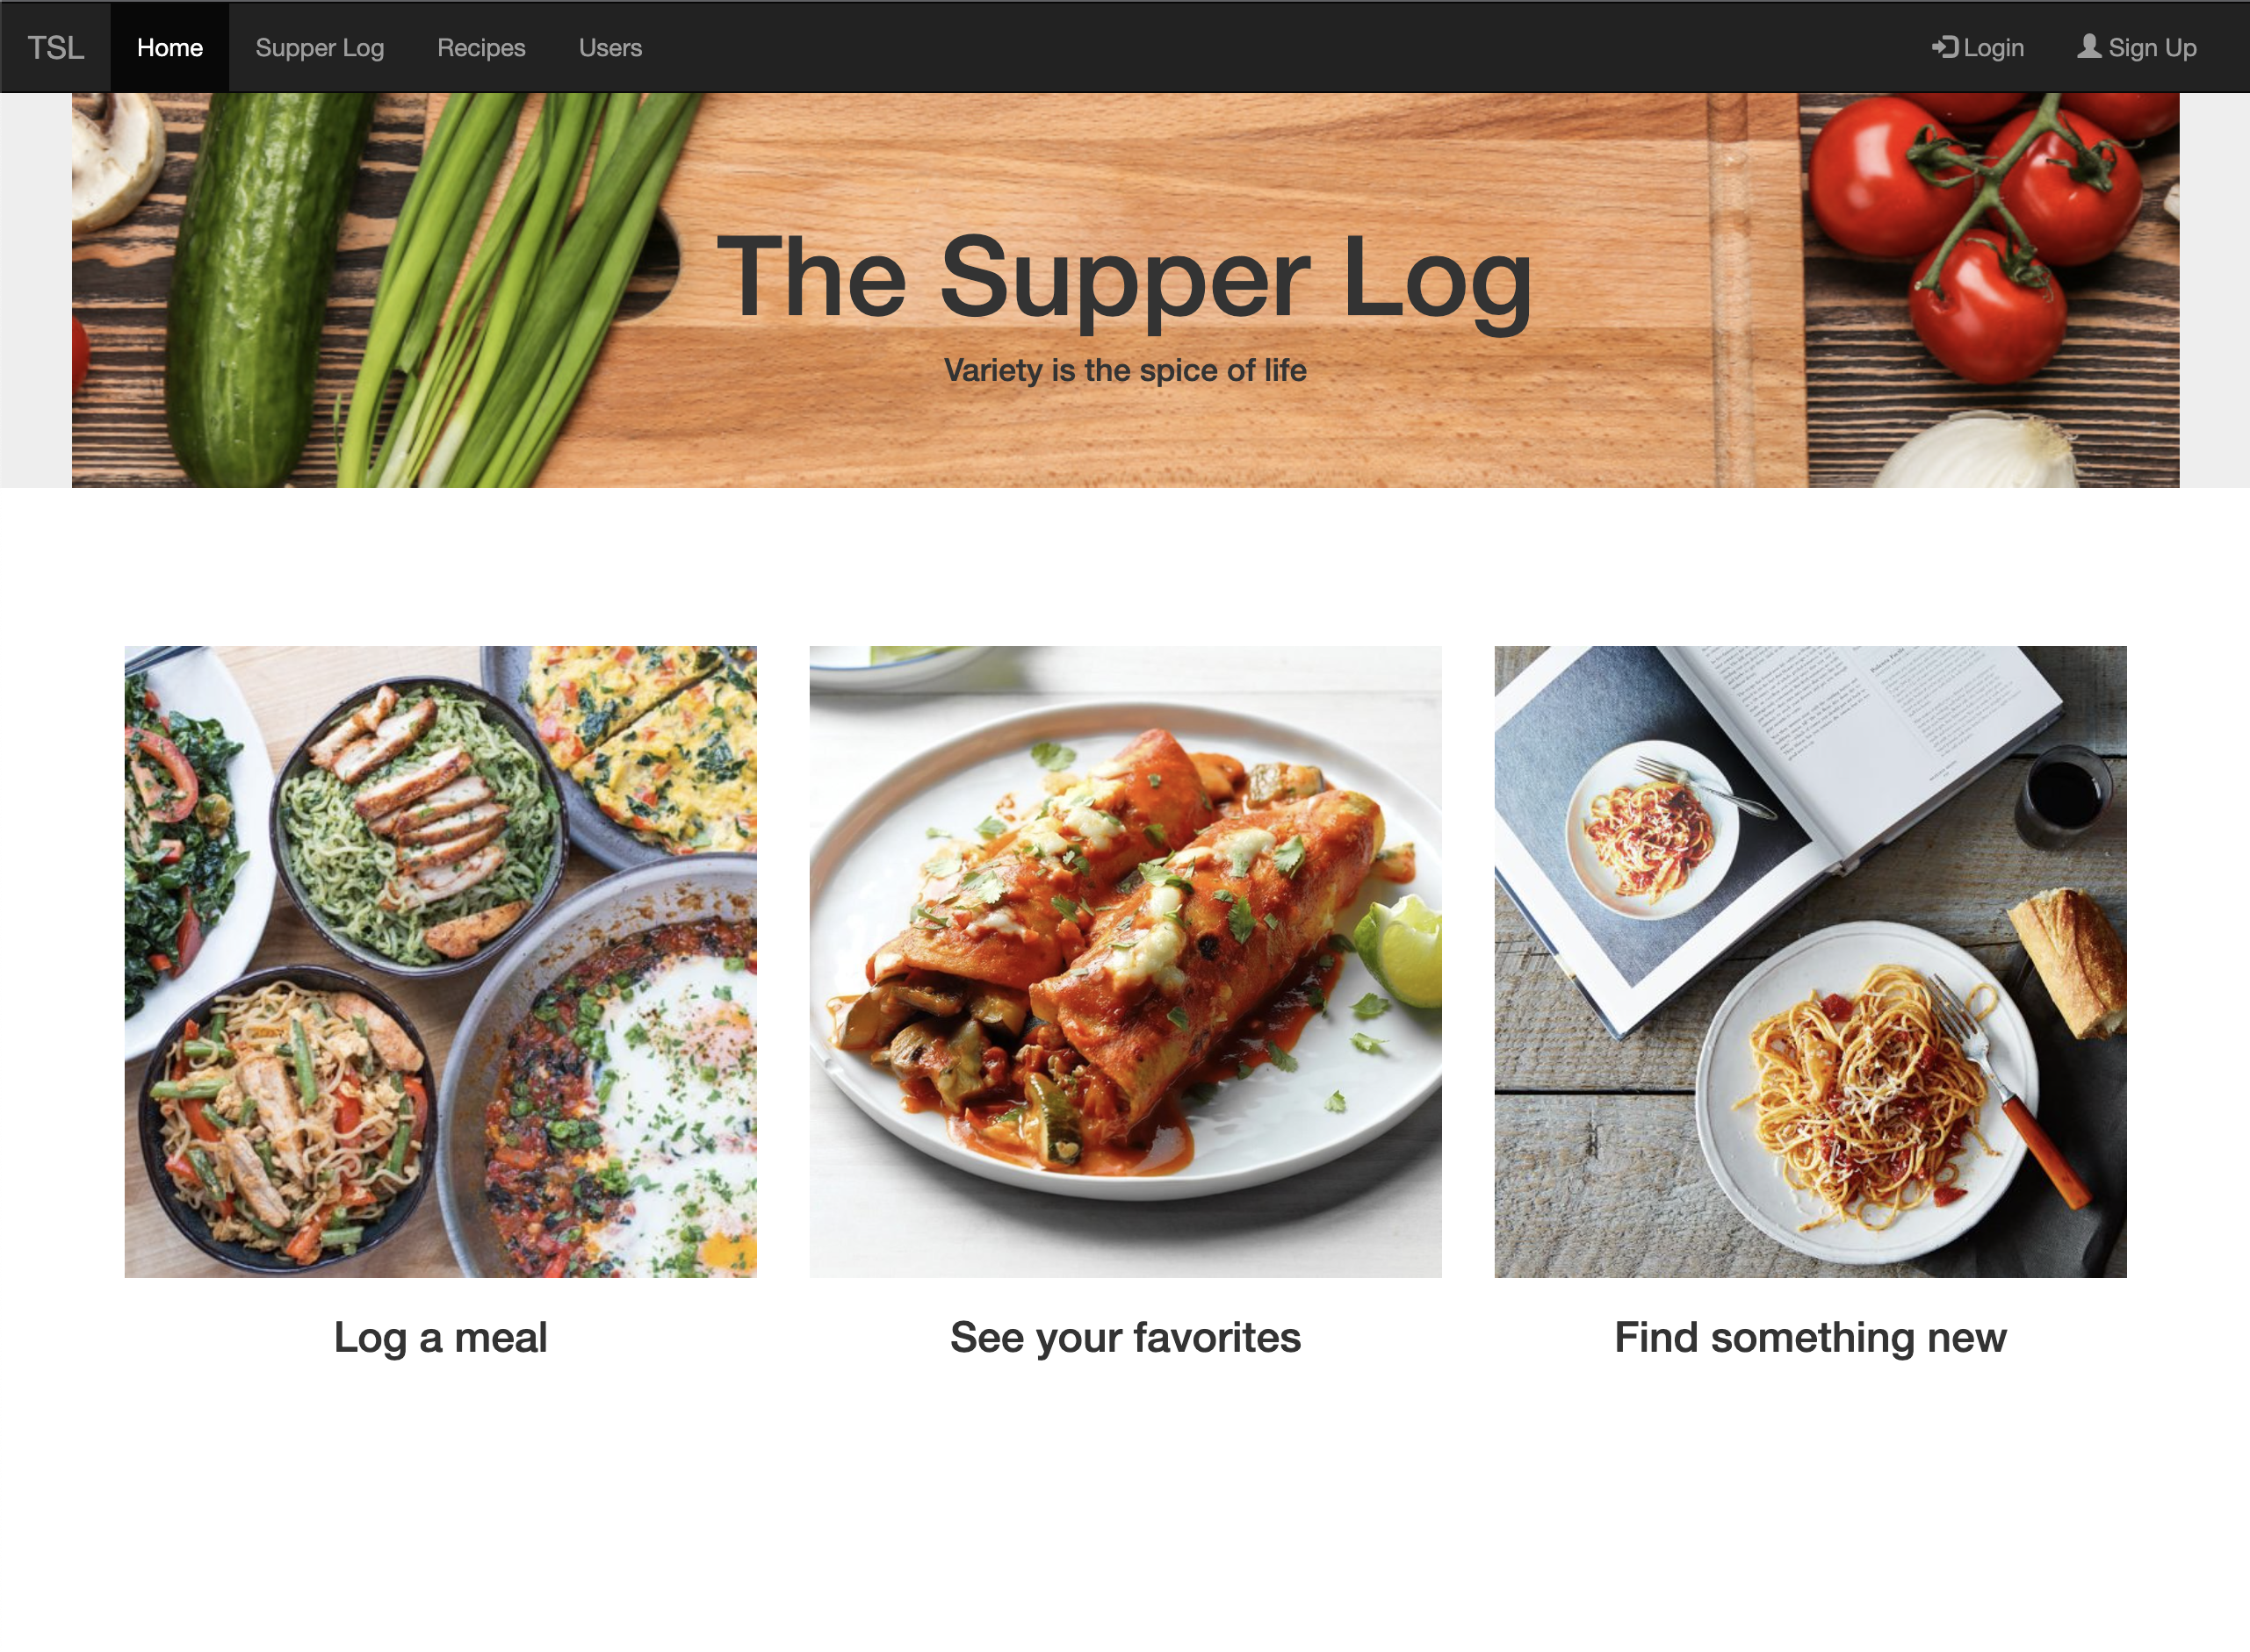Click the meal bowls photo thumbnail
The image size is (2250, 1652).
coord(440,961)
